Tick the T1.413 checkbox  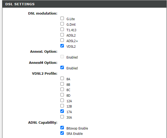pos(62,29)
